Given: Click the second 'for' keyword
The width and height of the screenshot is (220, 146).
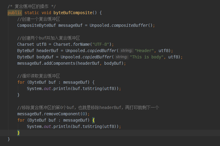Looking at the screenshot, I should [x=21, y=120].
